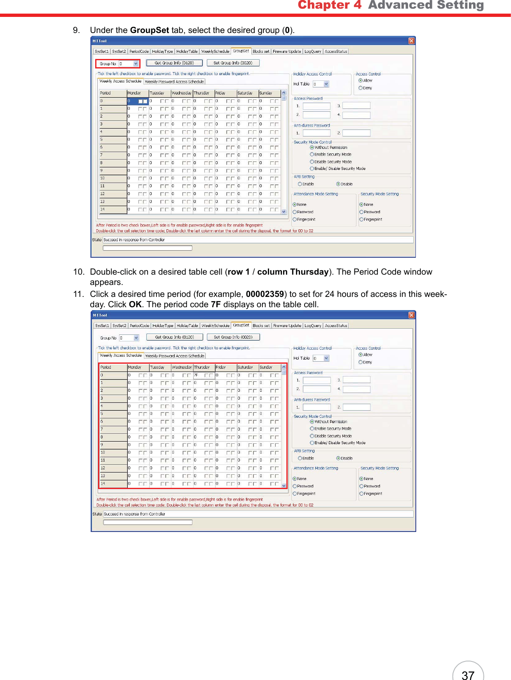Open Blocks set tab in upper window
The image size is (511, 680).
[261, 52]
